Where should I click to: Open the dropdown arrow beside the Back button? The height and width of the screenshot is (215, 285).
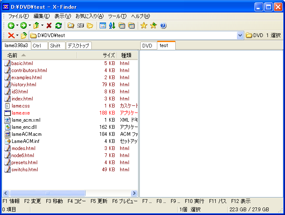[x=17, y=26]
